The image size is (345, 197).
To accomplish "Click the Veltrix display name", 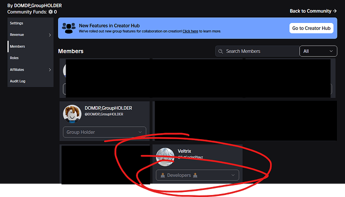I will tap(184, 151).
